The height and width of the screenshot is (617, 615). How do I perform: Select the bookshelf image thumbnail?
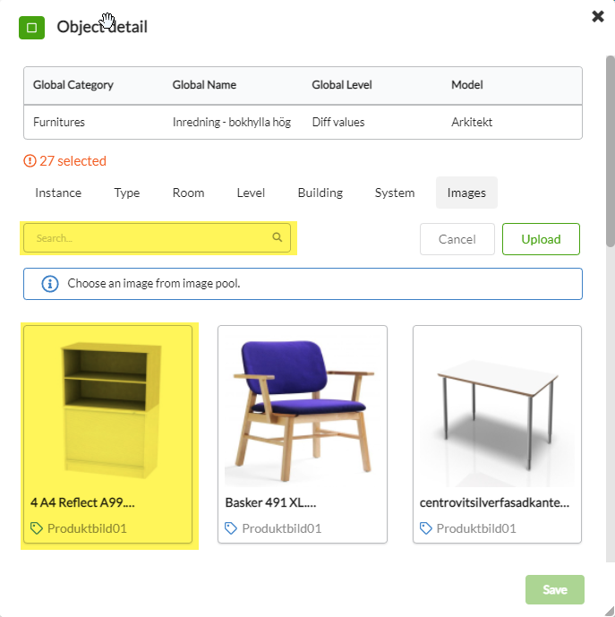[x=107, y=410]
